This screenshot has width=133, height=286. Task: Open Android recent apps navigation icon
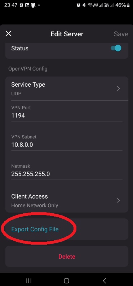(x=29, y=281)
